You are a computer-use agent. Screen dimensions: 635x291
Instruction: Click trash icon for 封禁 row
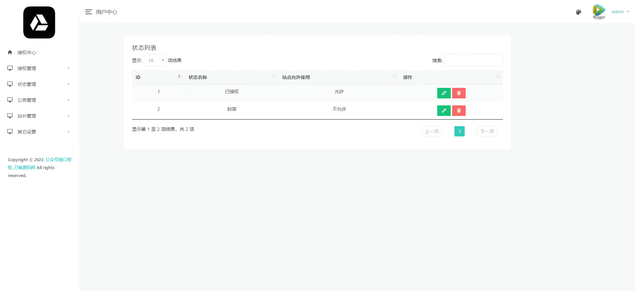tap(459, 111)
